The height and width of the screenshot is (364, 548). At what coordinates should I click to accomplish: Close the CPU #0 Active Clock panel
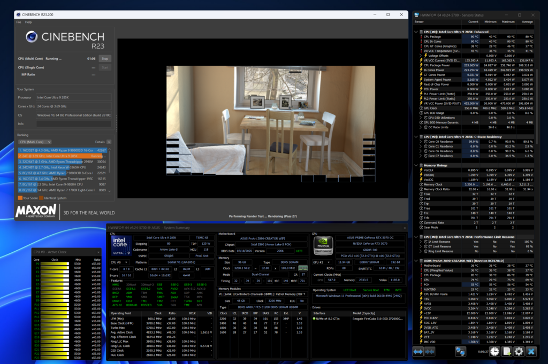98,252
